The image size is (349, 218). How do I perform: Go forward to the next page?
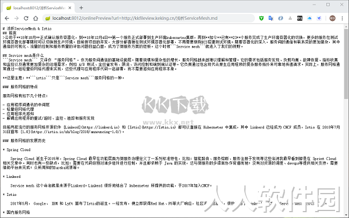coord(16,18)
